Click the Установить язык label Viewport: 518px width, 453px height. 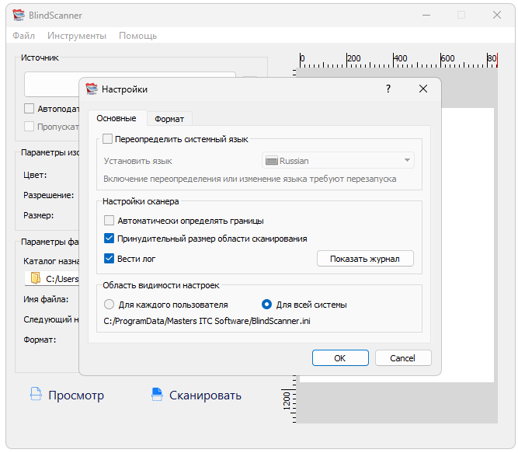pyautogui.click(x=137, y=161)
